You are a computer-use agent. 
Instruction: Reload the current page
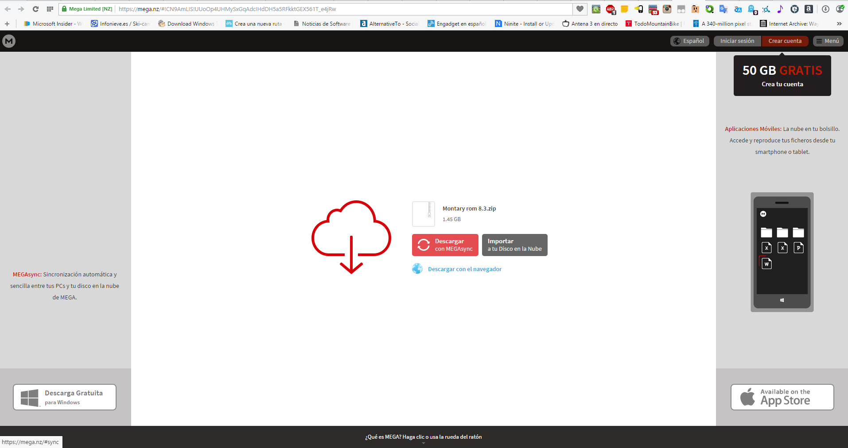pyautogui.click(x=35, y=9)
